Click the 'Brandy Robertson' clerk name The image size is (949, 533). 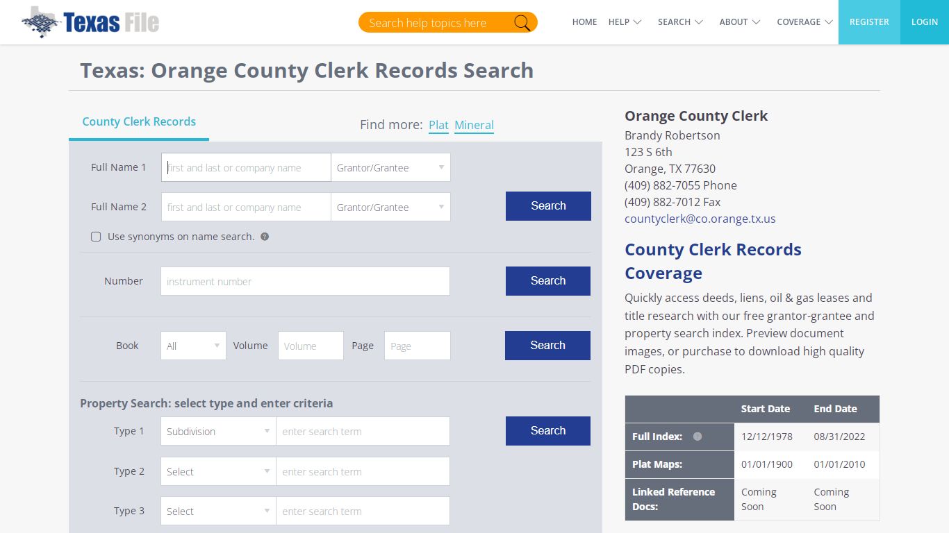pyautogui.click(x=672, y=135)
